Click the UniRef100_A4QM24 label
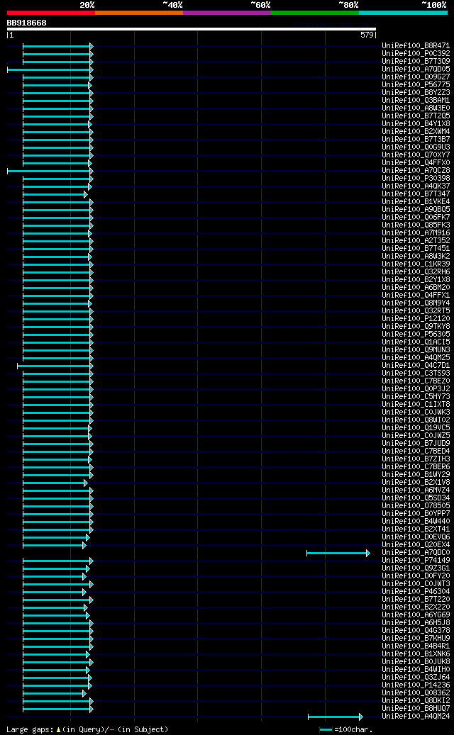This screenshot has width=454, height=735. 416,717
